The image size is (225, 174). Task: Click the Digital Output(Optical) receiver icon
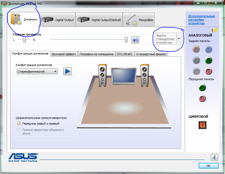point(84,20)
